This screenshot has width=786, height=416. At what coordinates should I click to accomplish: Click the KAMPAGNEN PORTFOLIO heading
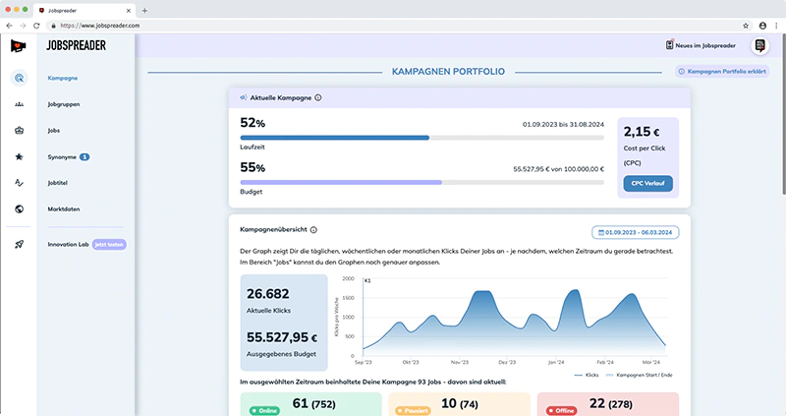point(448,72)
